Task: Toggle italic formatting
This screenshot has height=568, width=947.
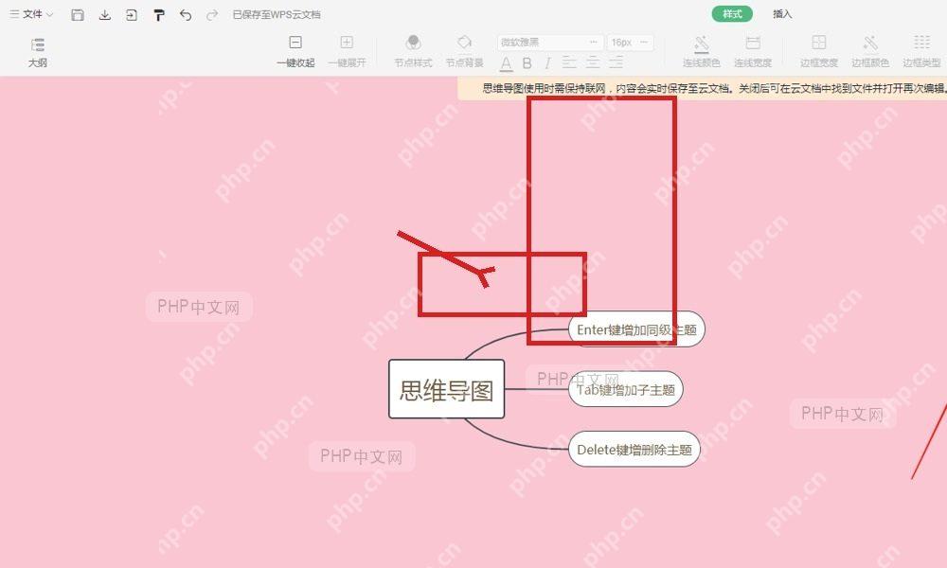Action: tap(547, 62)
